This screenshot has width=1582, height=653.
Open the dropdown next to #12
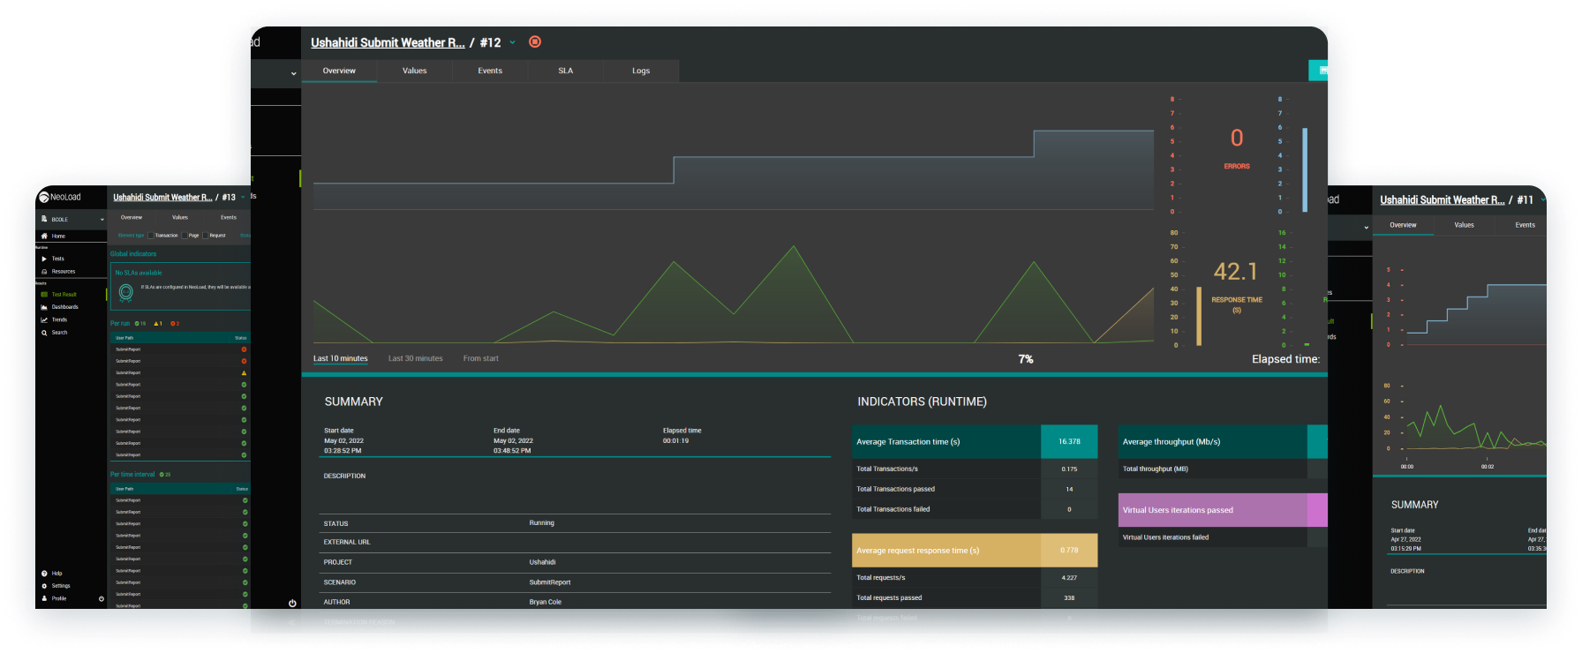(512, 42)
